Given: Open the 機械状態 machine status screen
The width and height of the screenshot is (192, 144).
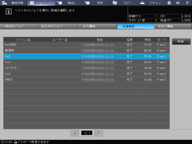Looking at the screenshot, I should (14, 3).
